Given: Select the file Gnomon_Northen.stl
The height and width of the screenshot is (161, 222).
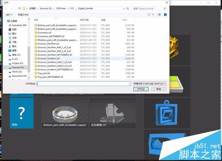Looking at the screenshot, I should pyautogui.click(x=84, y=44).
